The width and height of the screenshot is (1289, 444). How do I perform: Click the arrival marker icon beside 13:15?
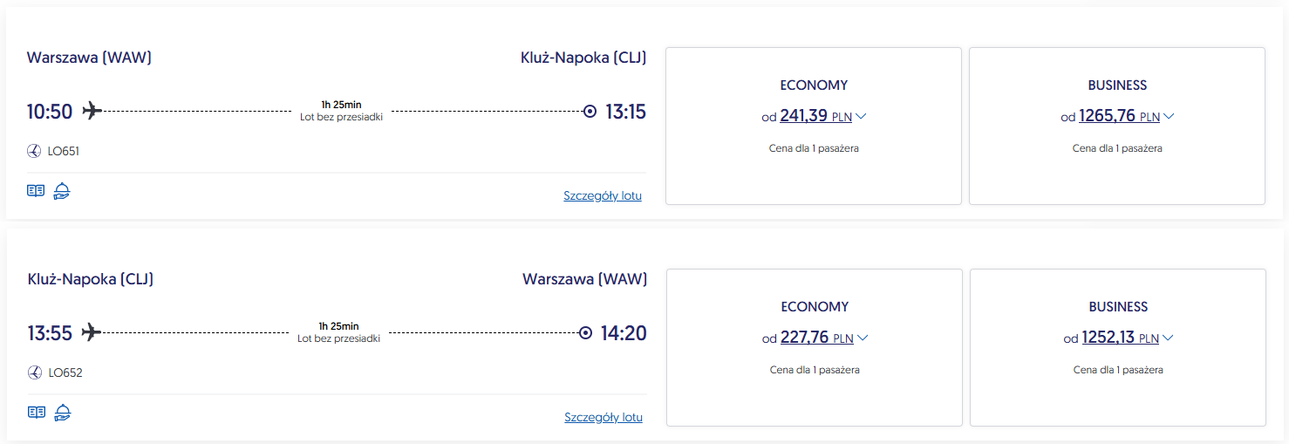tap(590, 112)
